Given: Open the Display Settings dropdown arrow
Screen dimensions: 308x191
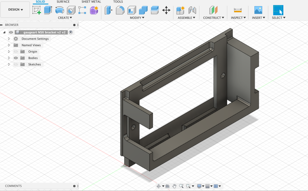Looking at the screenshot, I should coord(203,186).
